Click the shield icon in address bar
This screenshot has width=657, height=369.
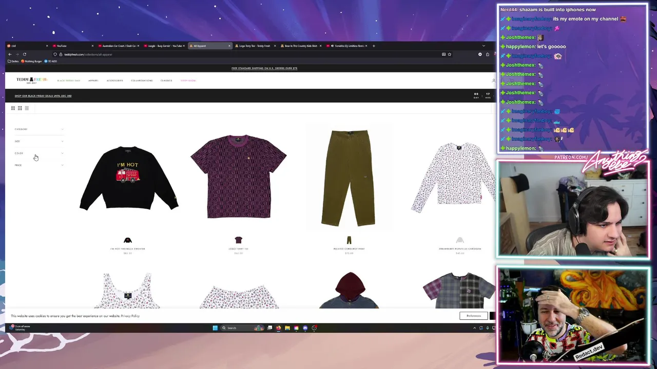55,54
